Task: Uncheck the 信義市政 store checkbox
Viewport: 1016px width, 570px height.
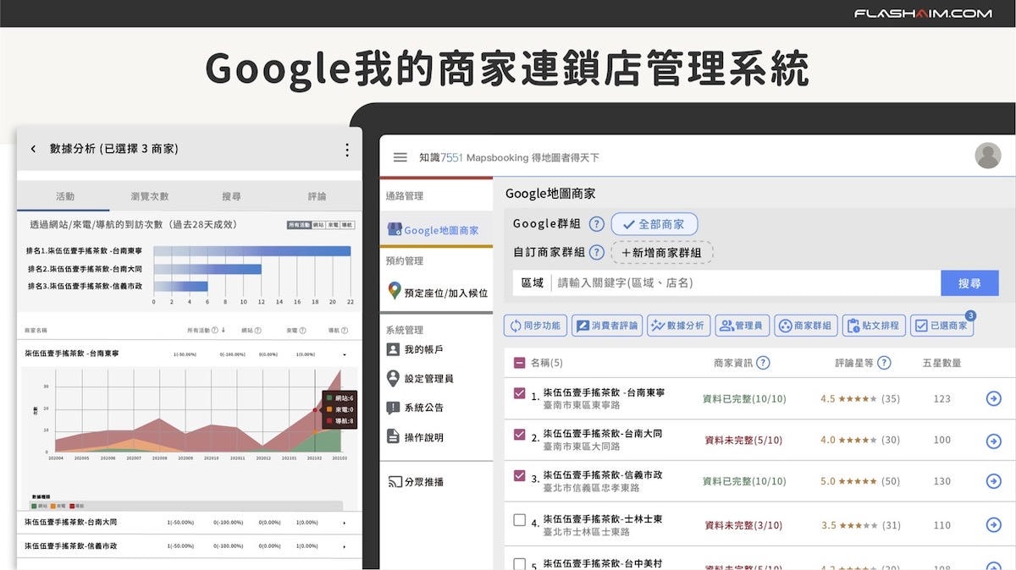Action: click(520, 476)
